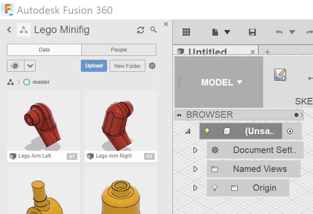Select the (Unsa.. root component row

point(241,131)
